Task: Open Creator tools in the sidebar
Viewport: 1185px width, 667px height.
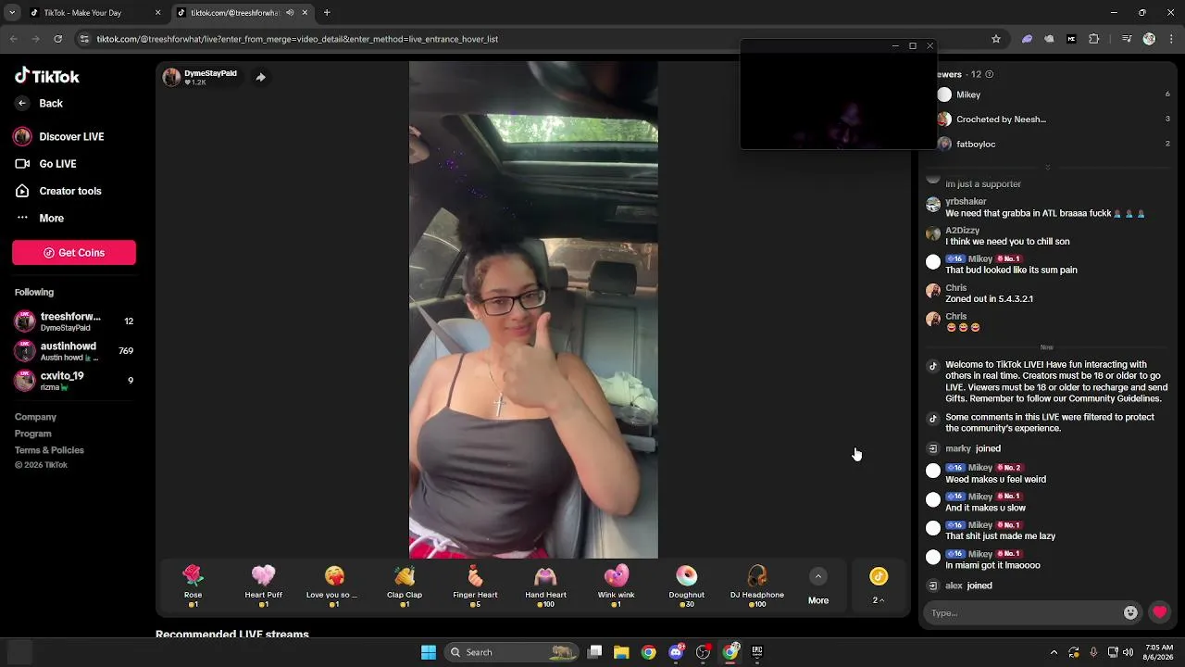Action: point(57,191)
